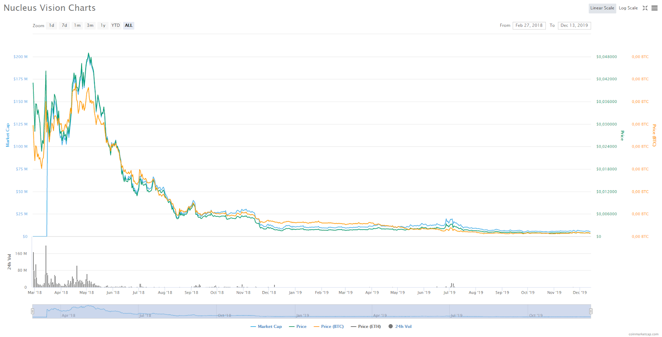Click the $50 M axis label
662x337 pixels.
(22, 191)
